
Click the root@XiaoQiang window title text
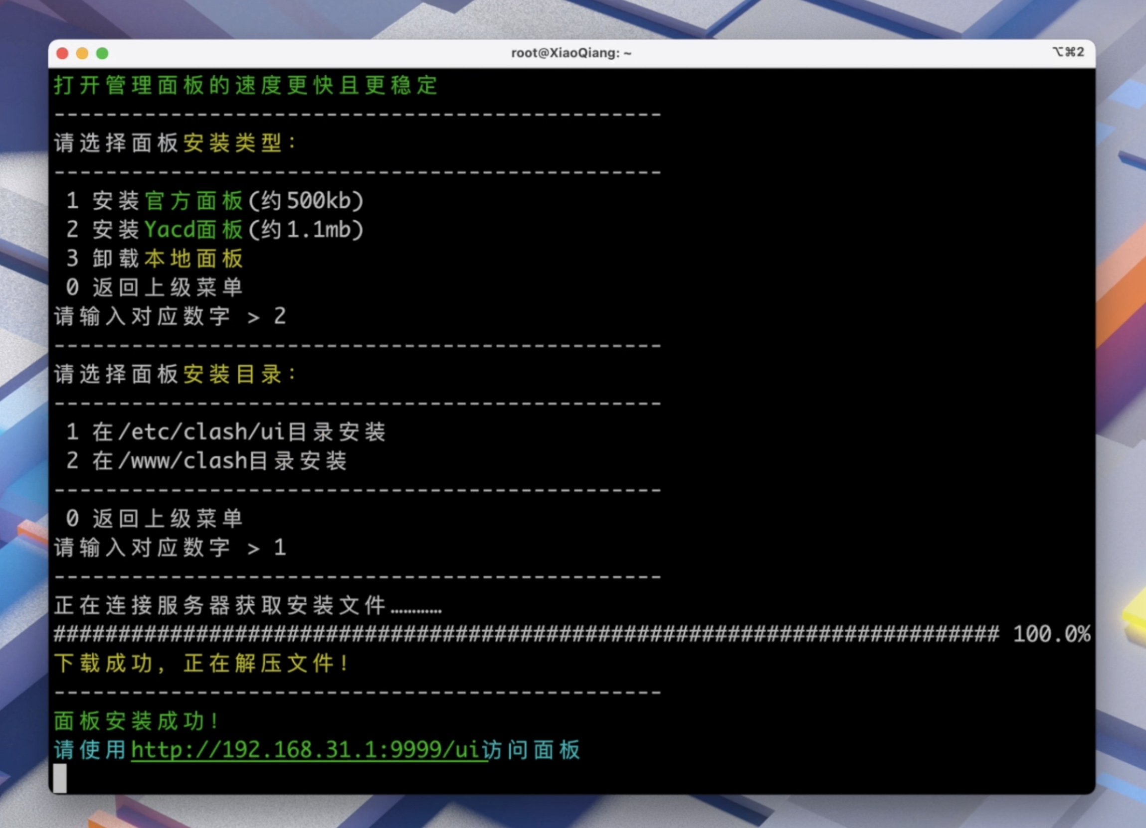[571, 53]
